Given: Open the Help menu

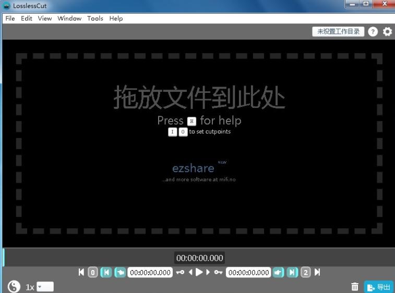Looking at the screenshot, I should [x=116, y=18].
